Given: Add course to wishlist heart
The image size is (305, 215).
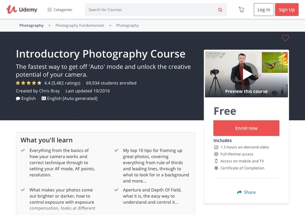Looking at the screenshot, I should (x=285, y=38).
